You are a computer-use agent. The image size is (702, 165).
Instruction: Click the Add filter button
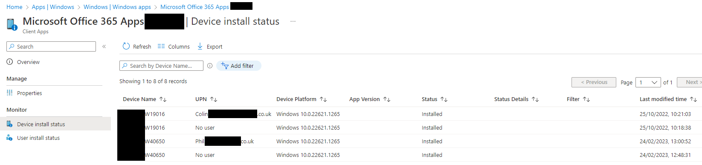238,66
